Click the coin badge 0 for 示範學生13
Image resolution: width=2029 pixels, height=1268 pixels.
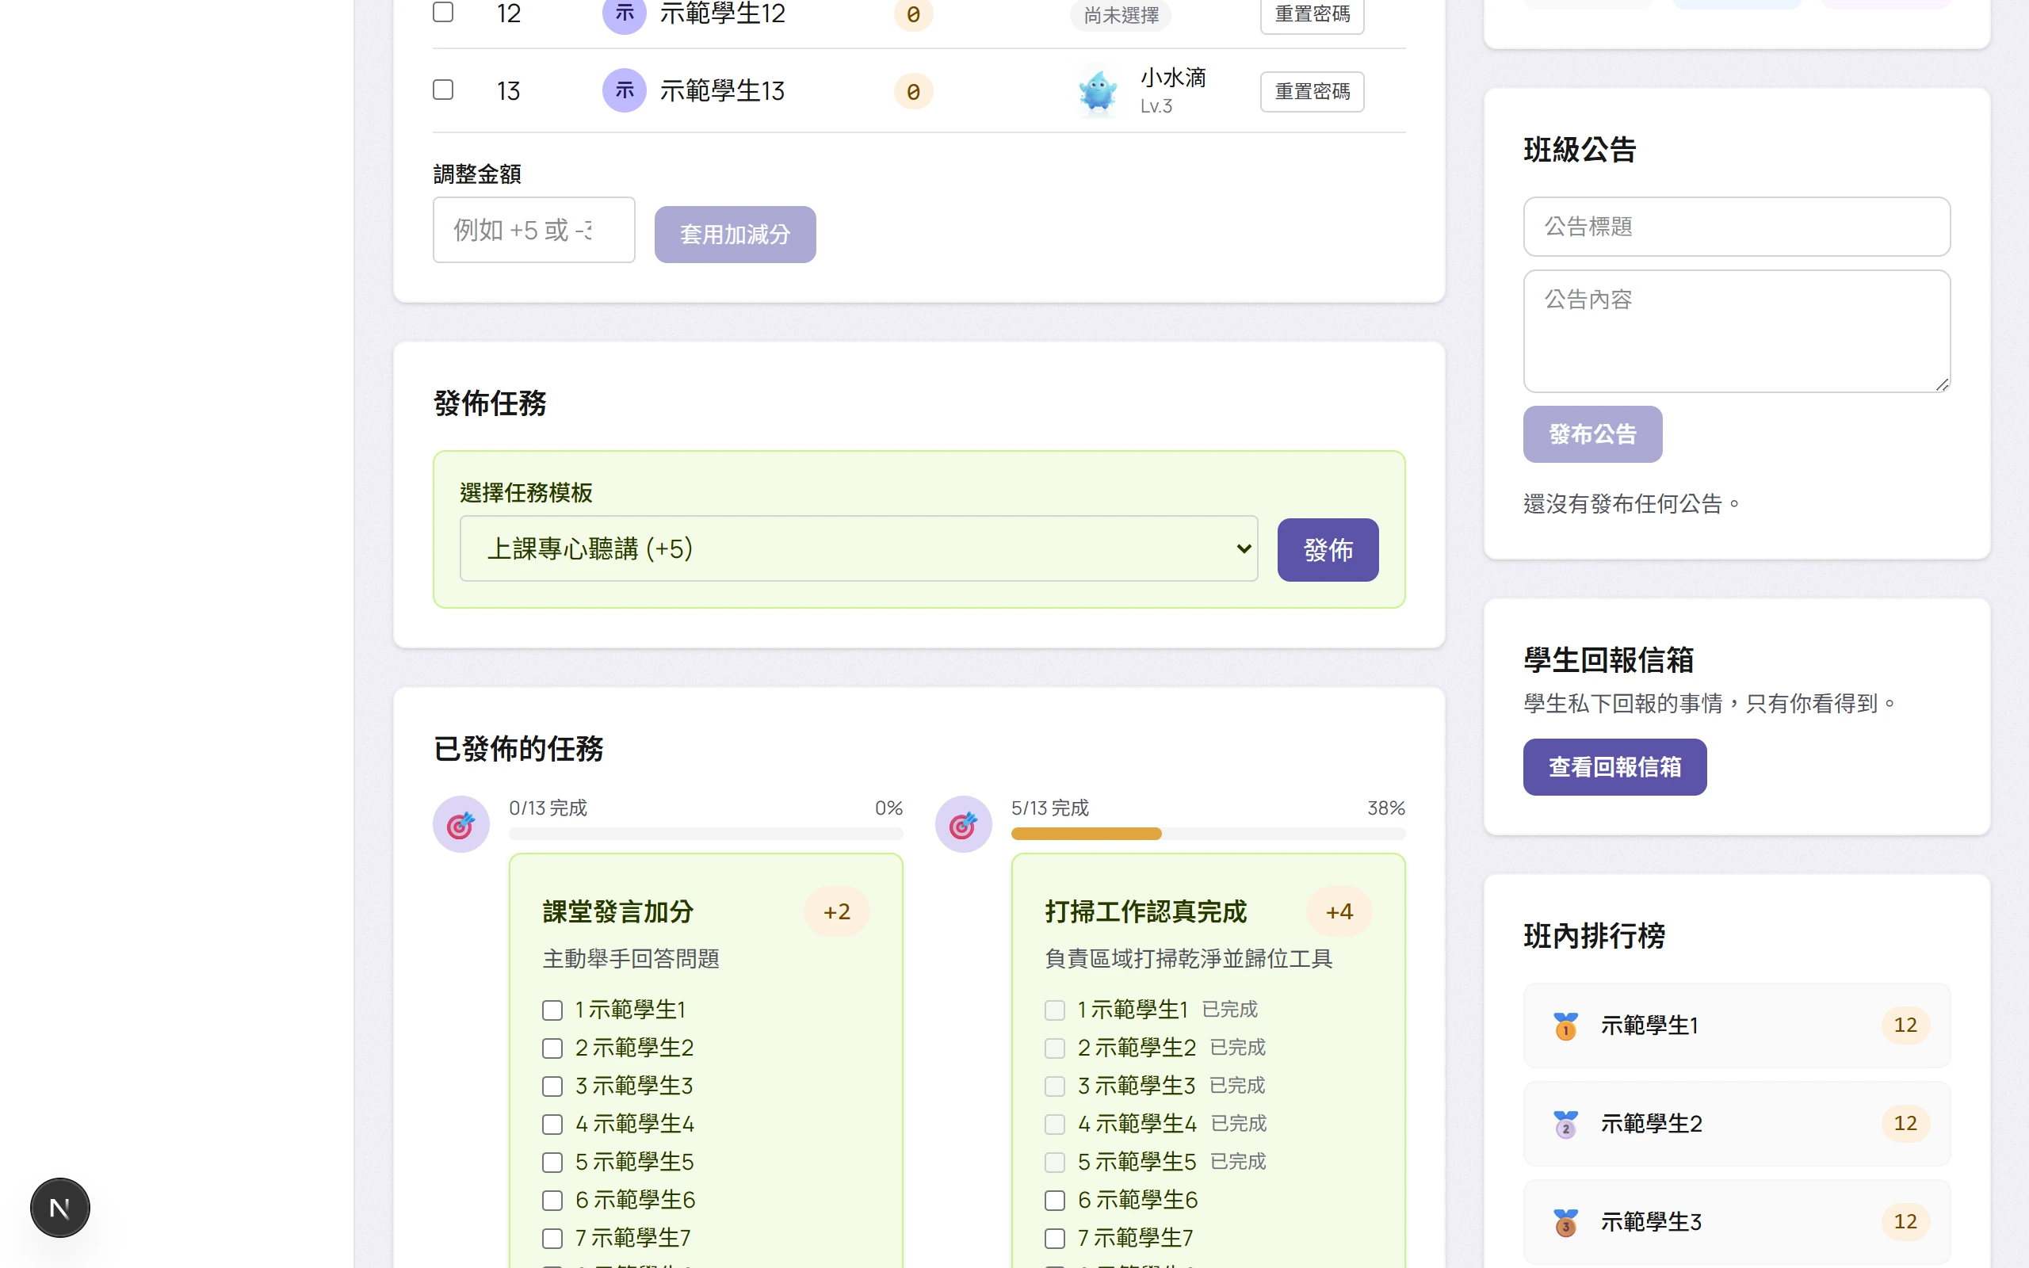point(913,90)
